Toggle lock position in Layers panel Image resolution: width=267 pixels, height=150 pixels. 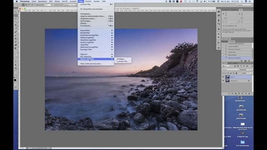click(x=234, y=73)
